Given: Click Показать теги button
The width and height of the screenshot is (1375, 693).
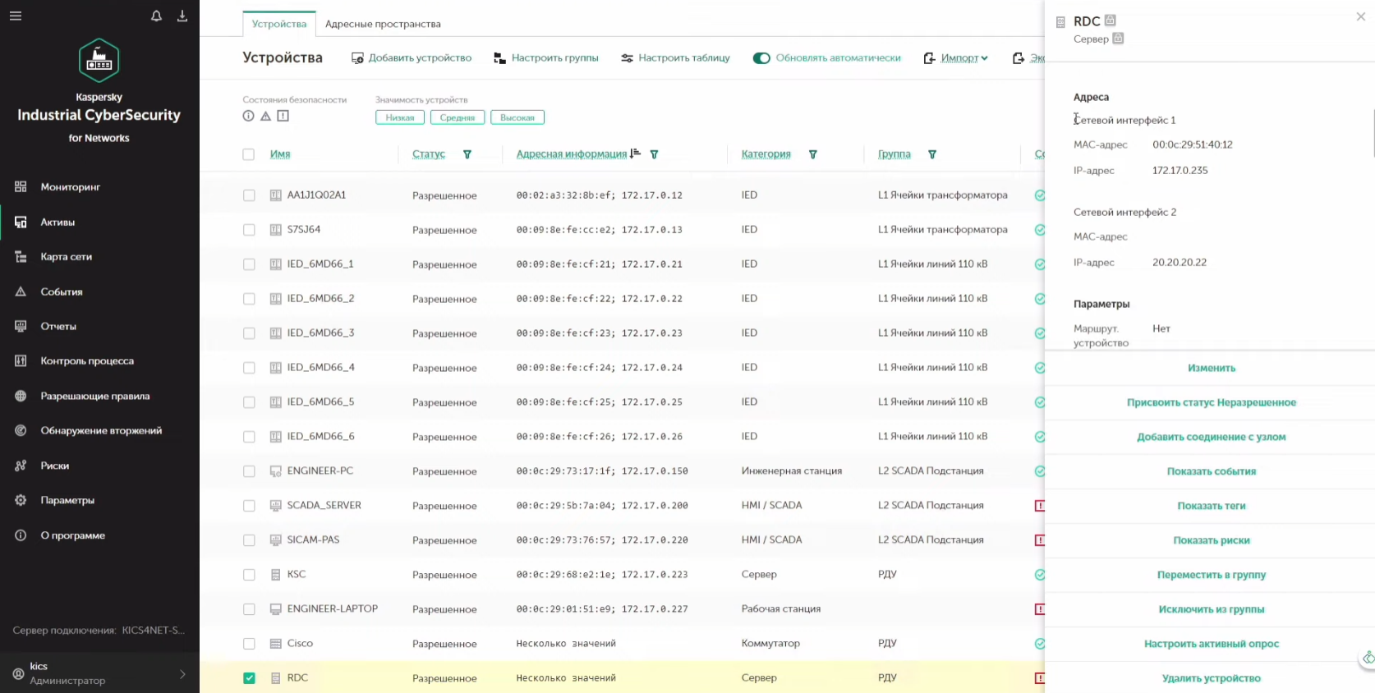Looking at the screenshot, I should pos(1212,506).
